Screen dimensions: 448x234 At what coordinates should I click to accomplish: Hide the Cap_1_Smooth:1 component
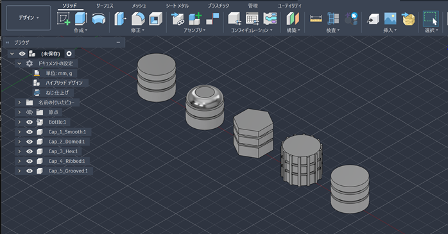tap(30, 132)
